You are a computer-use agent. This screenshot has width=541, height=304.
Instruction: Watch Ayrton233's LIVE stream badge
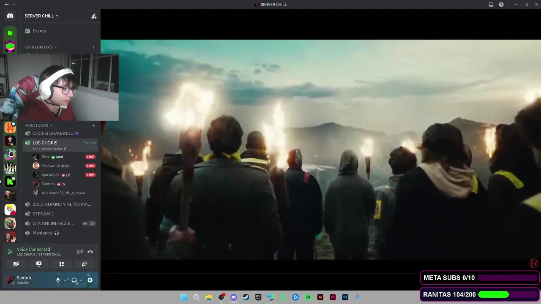coord(90,175)
